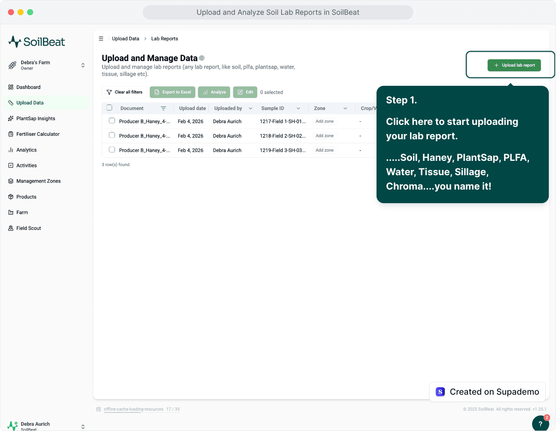Image resolution: width=556 pixels, height=431 pixels.
Task: Toggle the select-all rows checkbox
Action: pyautogui.click(x=109, y=108)
